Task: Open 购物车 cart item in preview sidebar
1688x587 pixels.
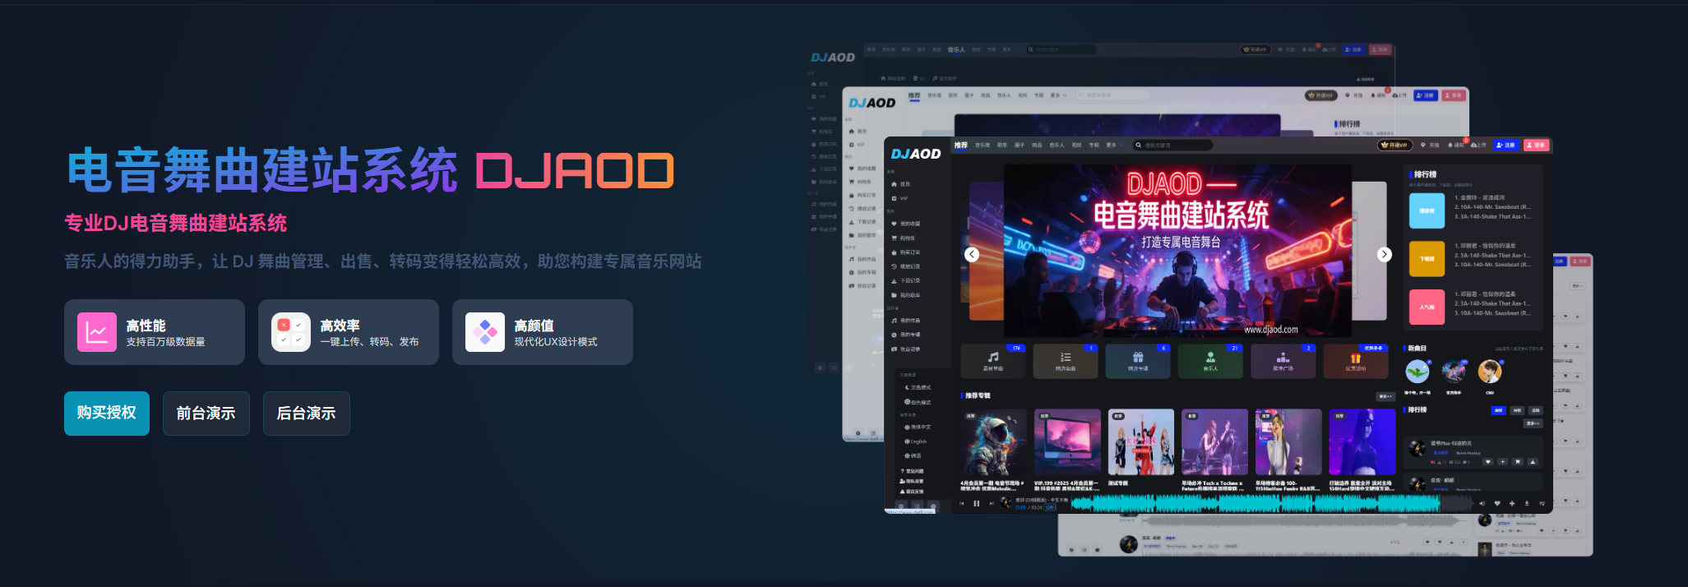Action: [x=904, y=238]
